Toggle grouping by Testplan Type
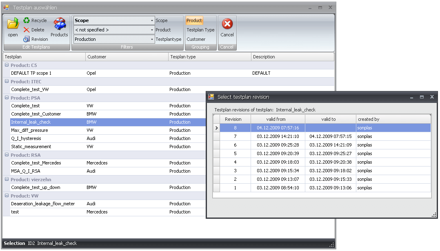440x251 pixels. pyautogui.click(x=200, y=30)
